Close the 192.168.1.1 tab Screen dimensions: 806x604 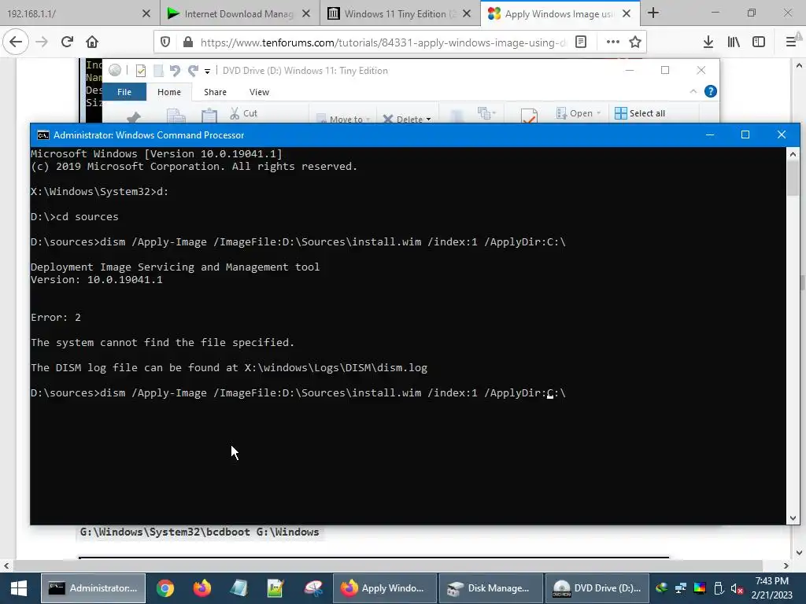[146, 14]
